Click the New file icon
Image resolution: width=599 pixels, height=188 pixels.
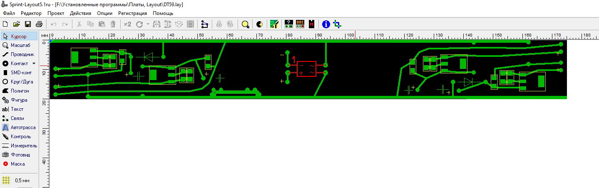pos(5,24)
